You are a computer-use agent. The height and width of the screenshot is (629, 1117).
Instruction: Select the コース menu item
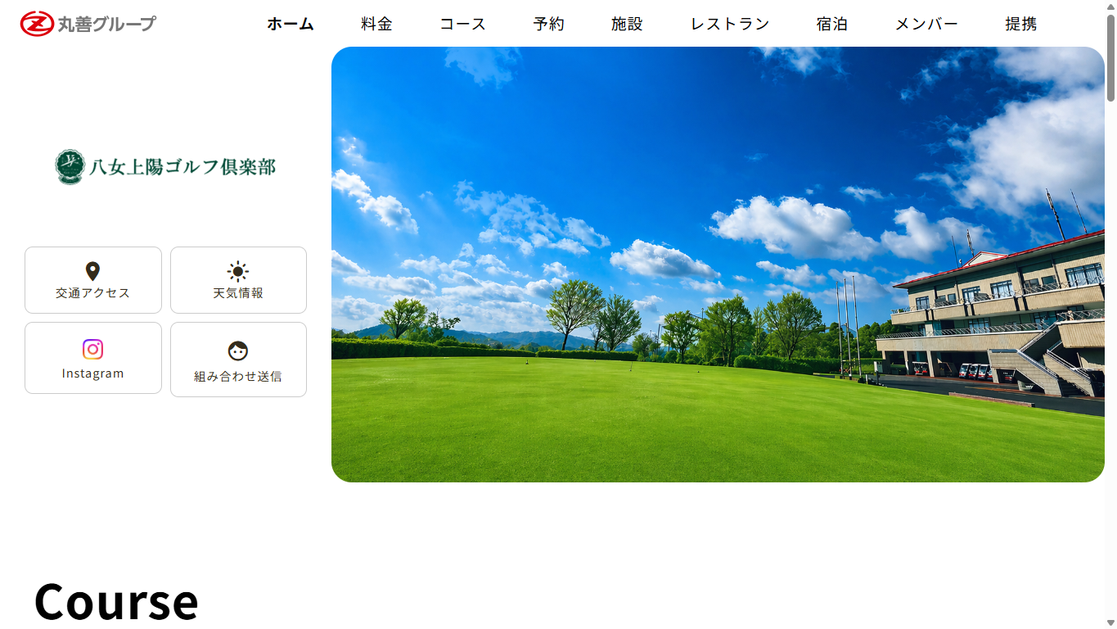pos(462,24)
